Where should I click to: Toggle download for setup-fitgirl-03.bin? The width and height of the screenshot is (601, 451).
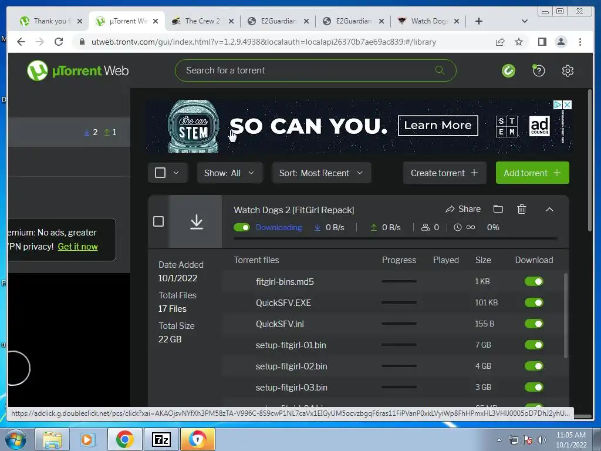click(534, 387)
